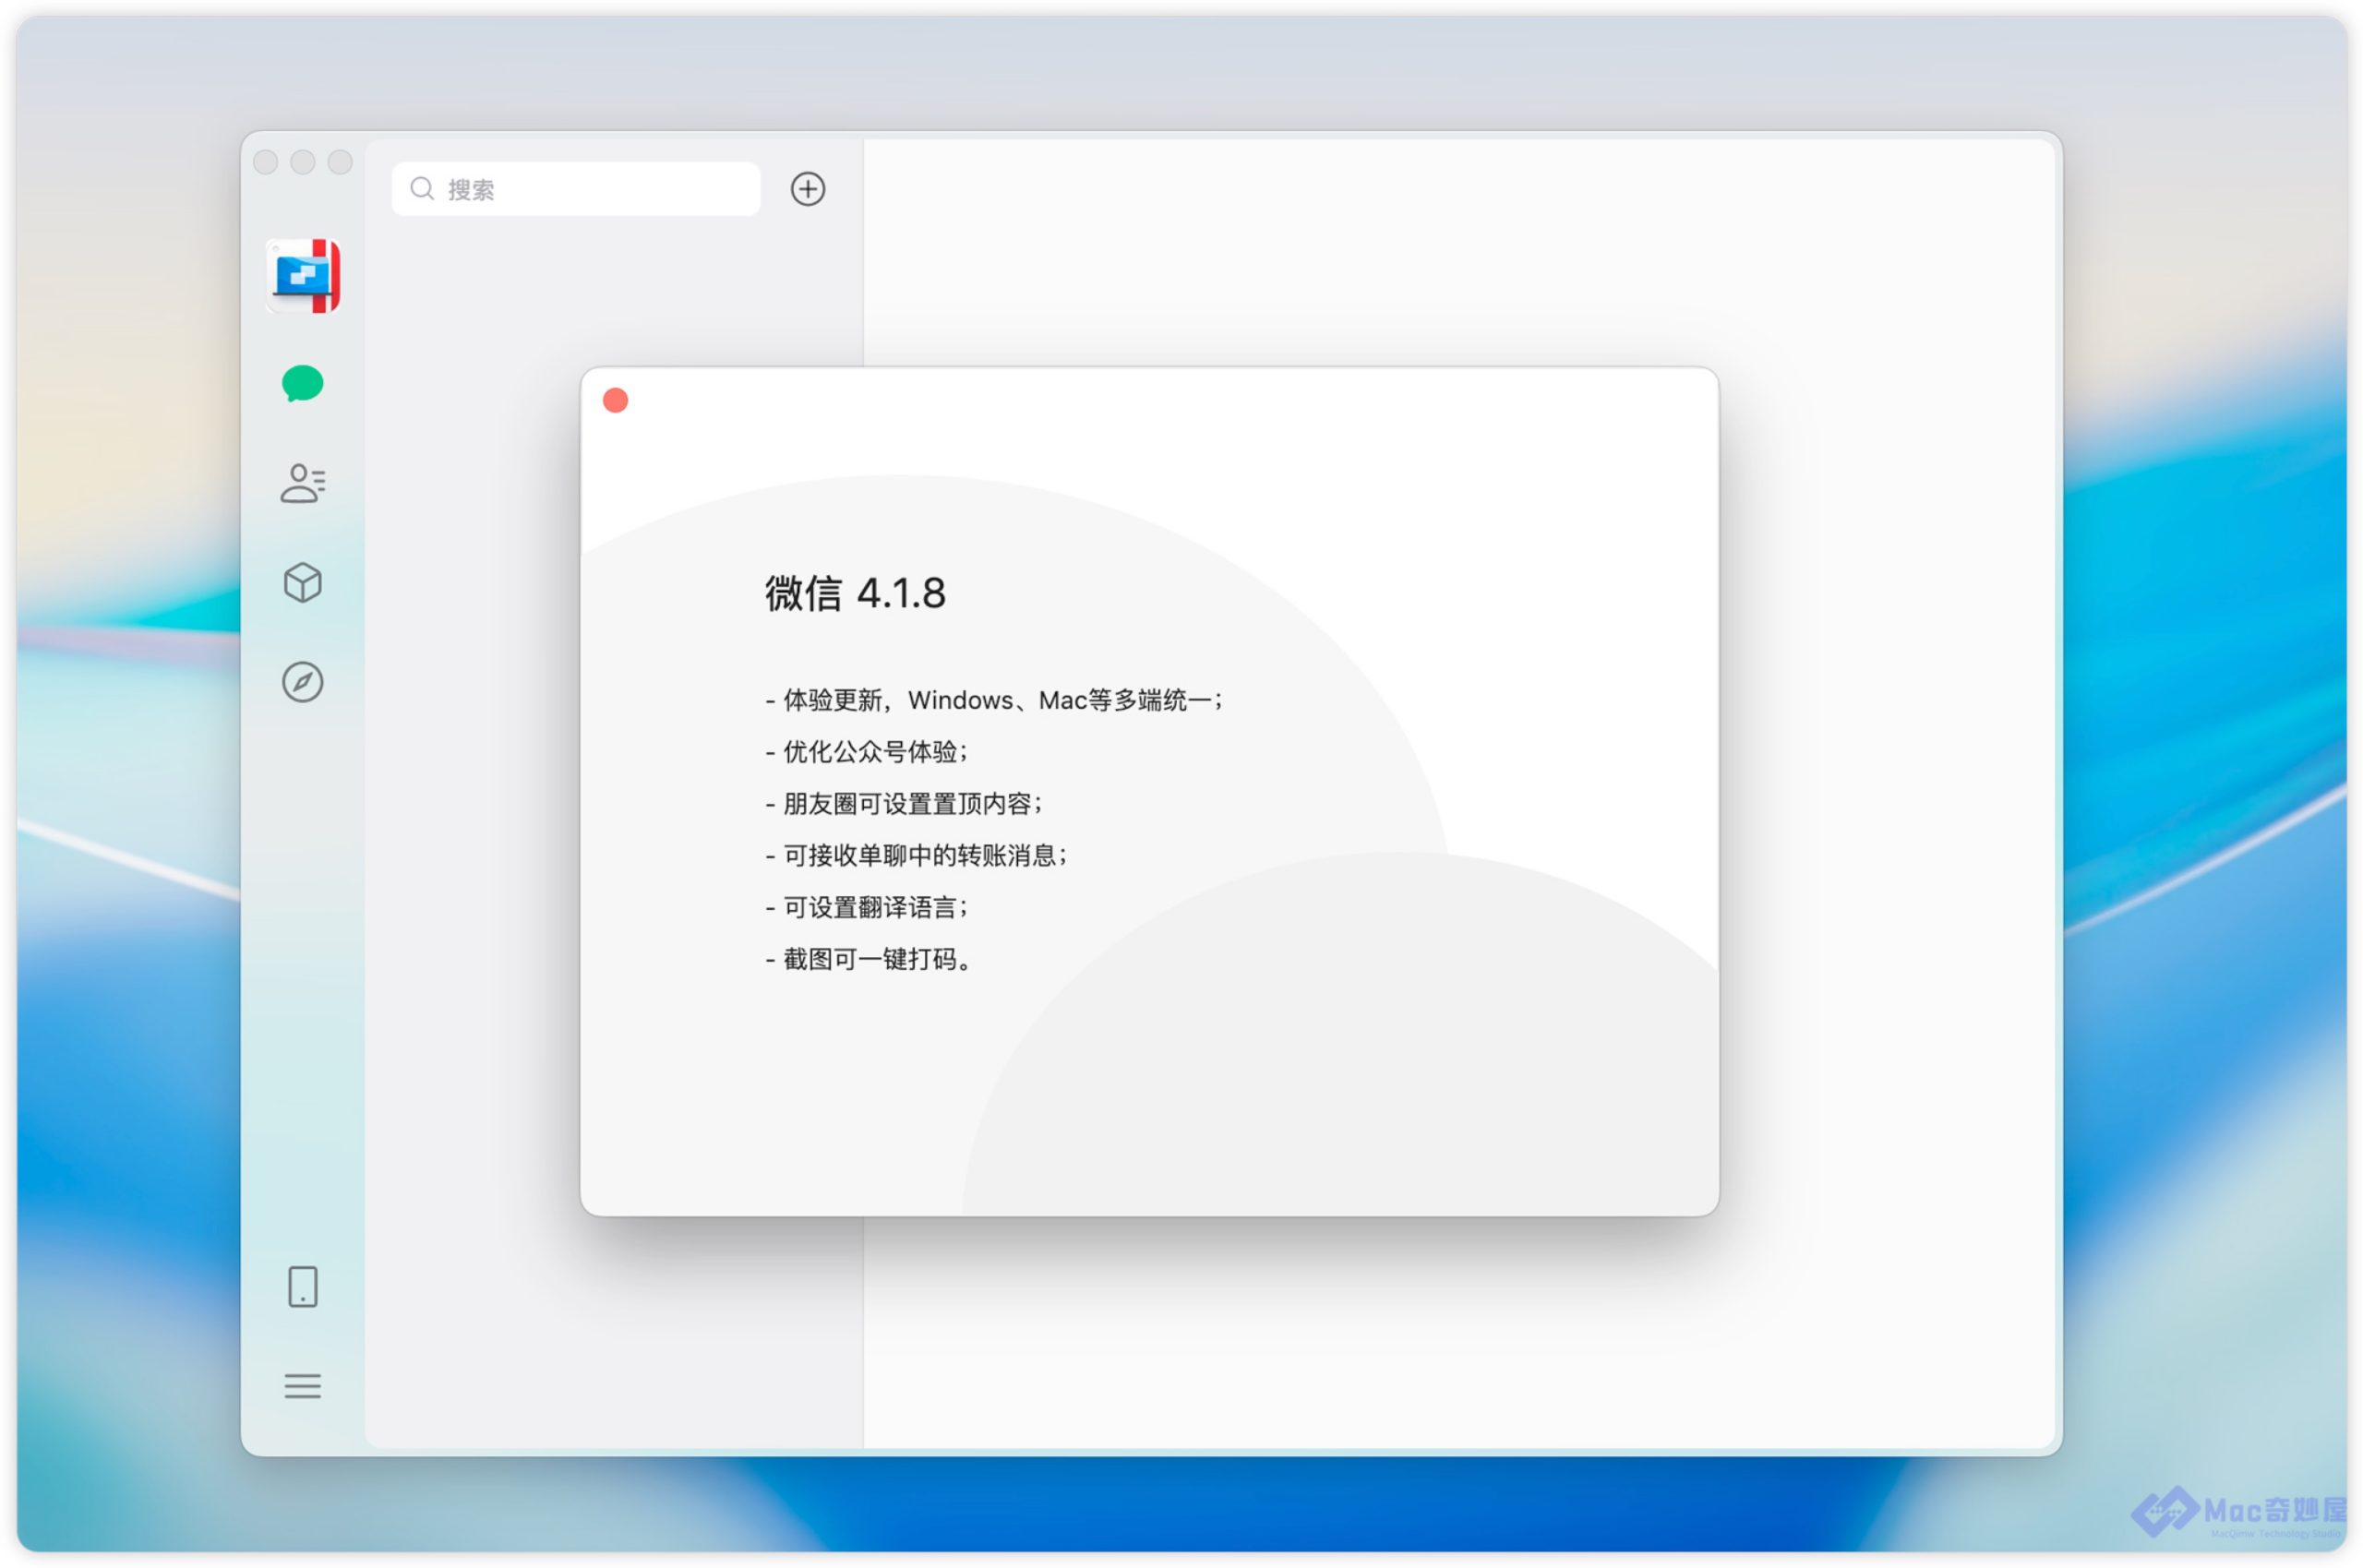Click the compass Discover icon

(302, 682)
